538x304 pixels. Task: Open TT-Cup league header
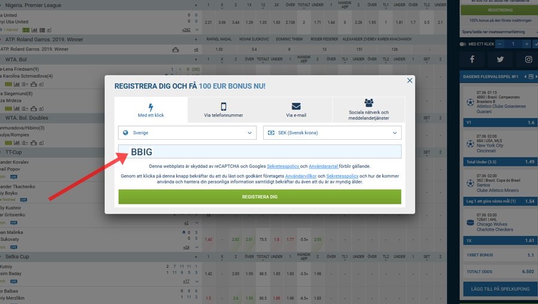pyautogui.click(x=13, y=152)
